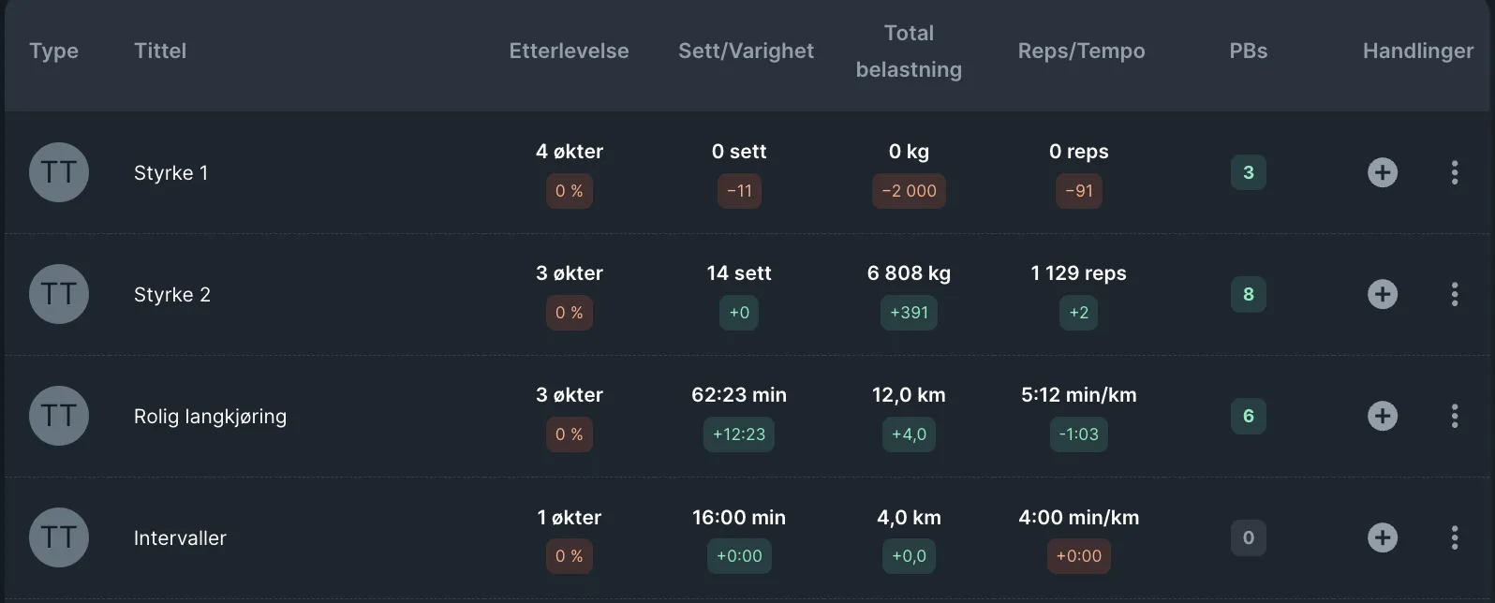Screen dimensions: 1495x603
Task: Click the "1 129 reps" value
Action: click(1079, 272)
